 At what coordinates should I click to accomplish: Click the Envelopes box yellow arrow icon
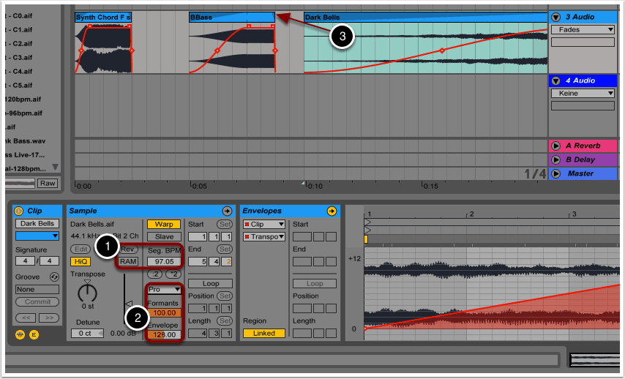point(332,211)
